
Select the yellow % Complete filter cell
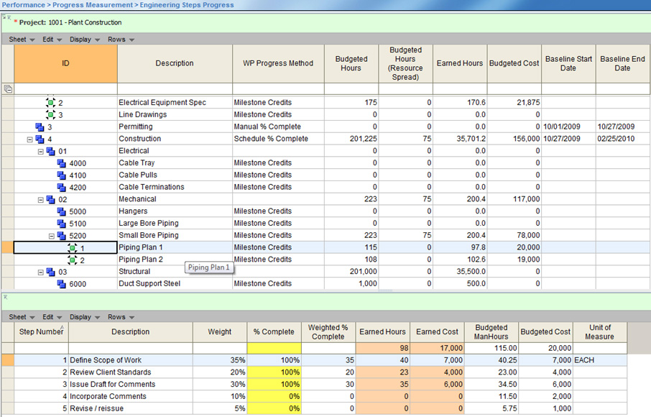[274, 349]
